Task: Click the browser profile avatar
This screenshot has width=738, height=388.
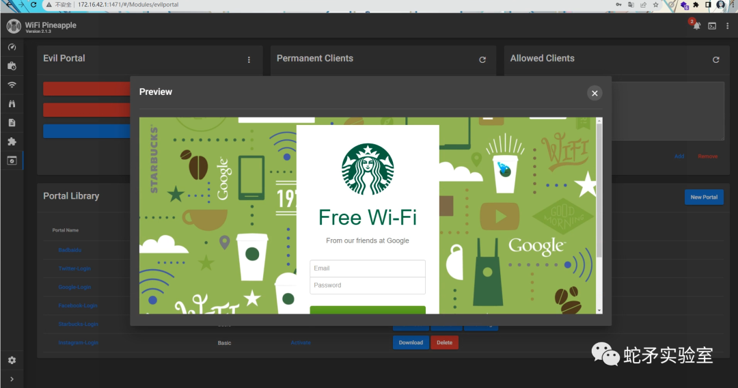Action: 721,5
